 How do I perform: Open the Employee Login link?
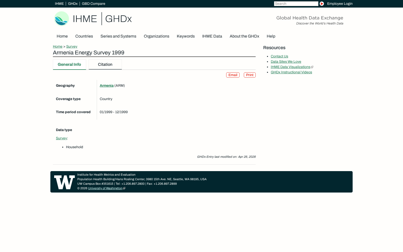(340, 4)
